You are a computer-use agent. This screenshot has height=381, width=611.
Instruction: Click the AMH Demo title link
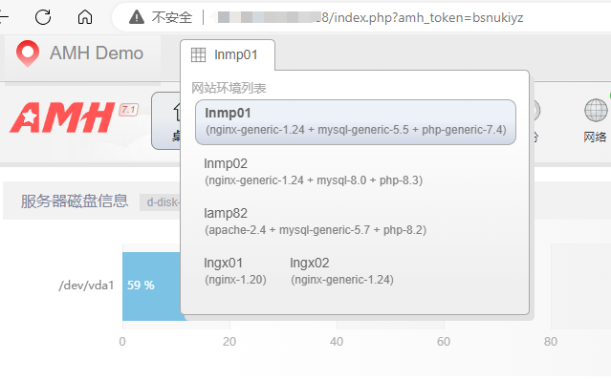(x=97, y=53)
